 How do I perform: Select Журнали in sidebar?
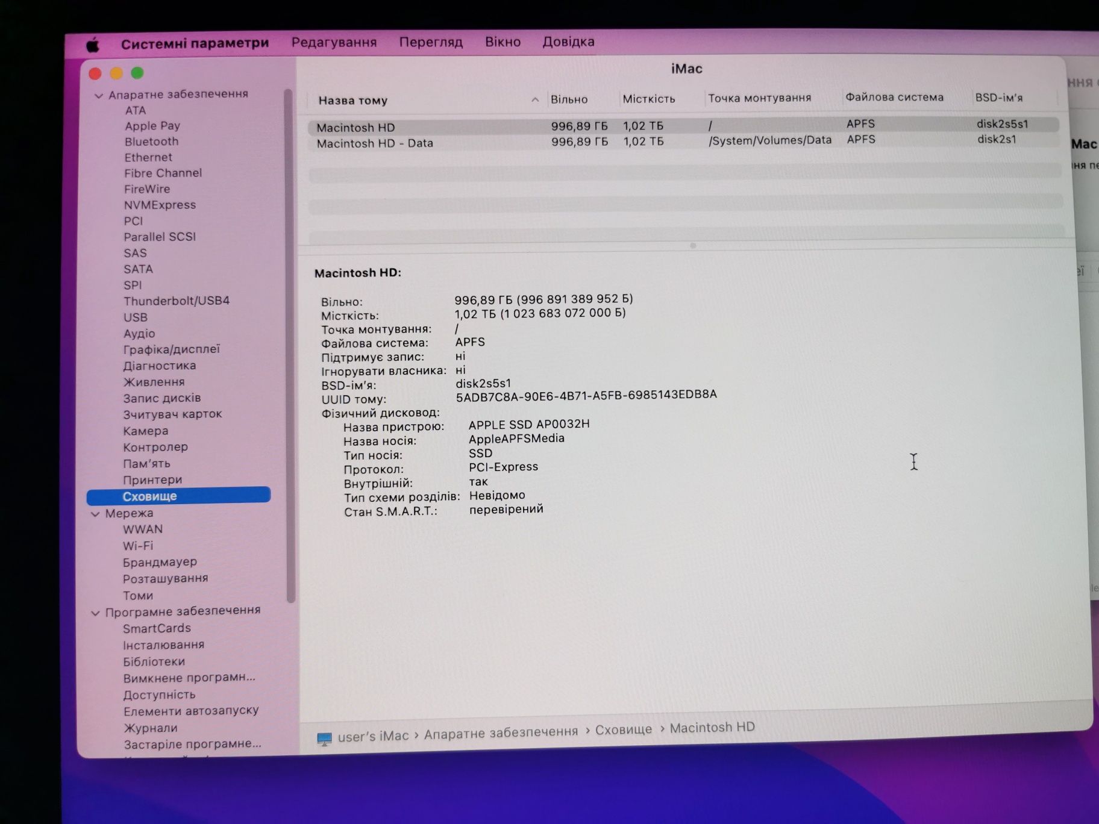click(151, 728)
